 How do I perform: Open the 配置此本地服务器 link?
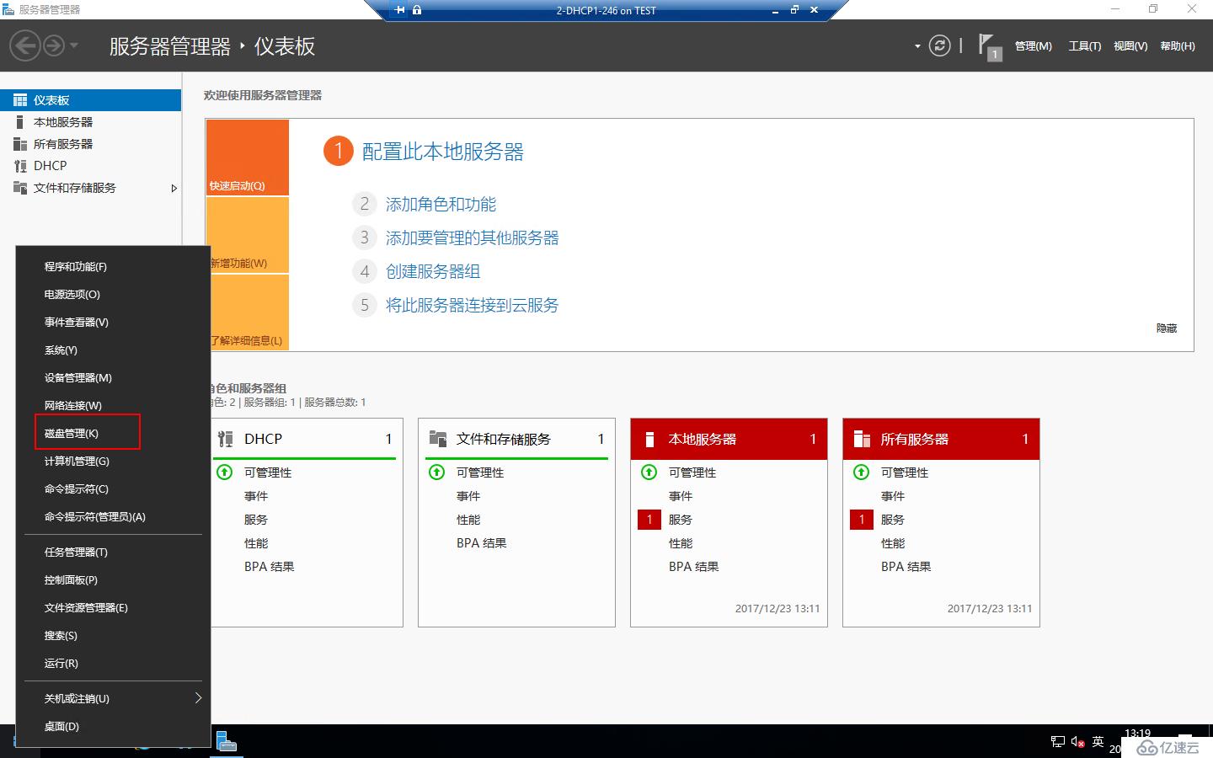(x=443, y=152)
